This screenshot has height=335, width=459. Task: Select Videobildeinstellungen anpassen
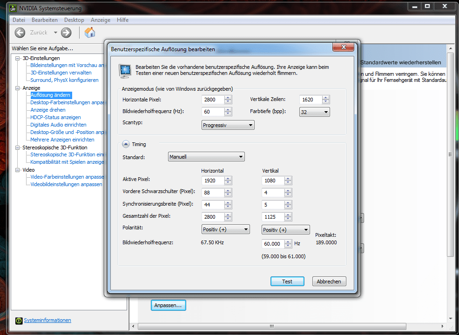(67, 184)
